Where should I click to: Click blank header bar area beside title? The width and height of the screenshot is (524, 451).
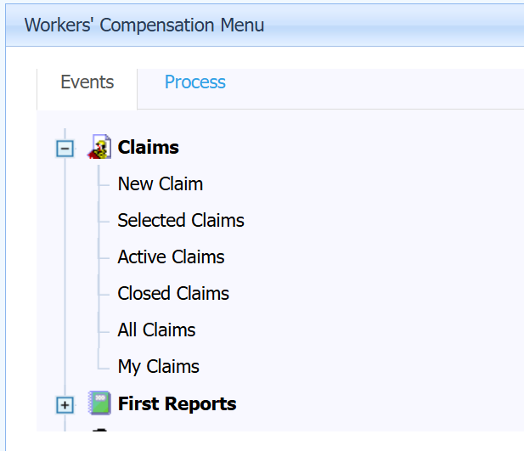(399, 25)
